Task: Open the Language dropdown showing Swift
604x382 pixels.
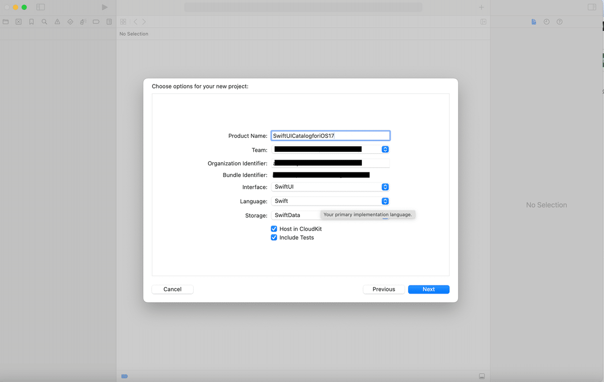Action: (x=330, y=201)
